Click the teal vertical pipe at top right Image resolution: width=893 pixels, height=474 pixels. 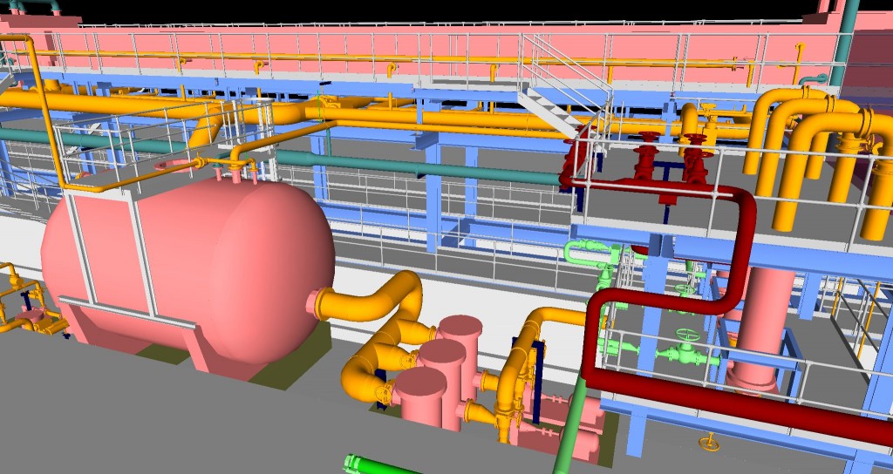click(x=842, y=44)
